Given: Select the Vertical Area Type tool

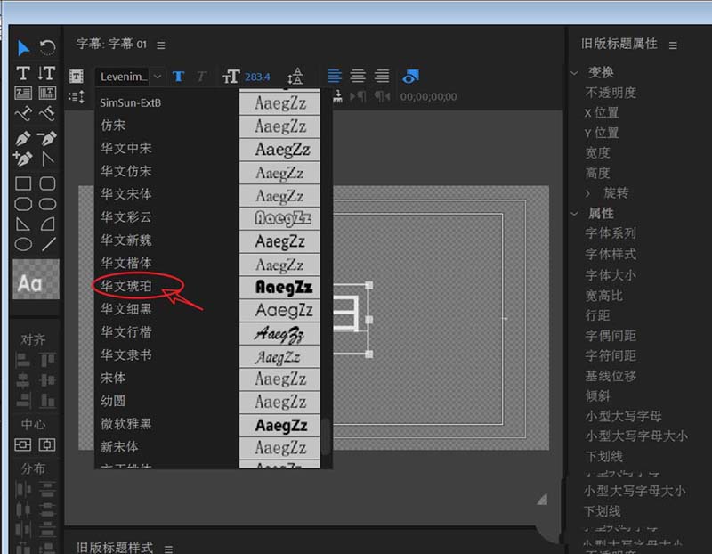Looking at the screenshot, I should point(47,94).
